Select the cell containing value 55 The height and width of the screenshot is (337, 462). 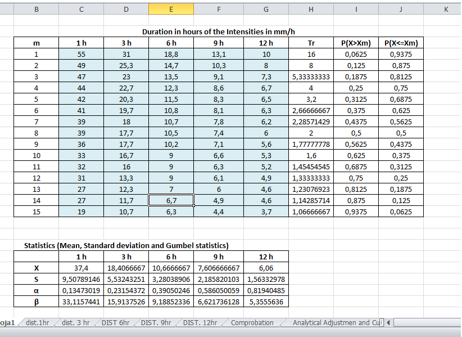coord(81,54)
